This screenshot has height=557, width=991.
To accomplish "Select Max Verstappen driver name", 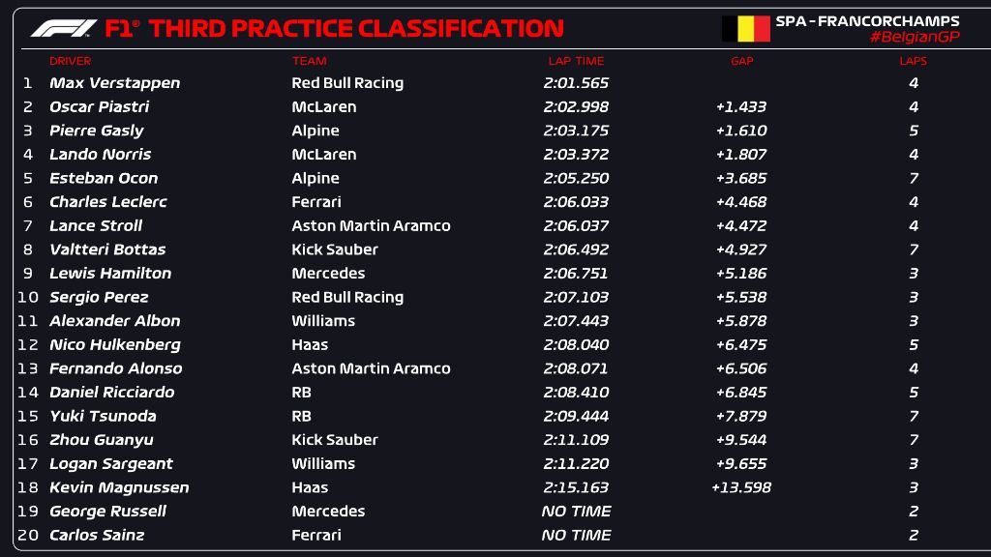I will pyautogui.click(x=114, y=83).
